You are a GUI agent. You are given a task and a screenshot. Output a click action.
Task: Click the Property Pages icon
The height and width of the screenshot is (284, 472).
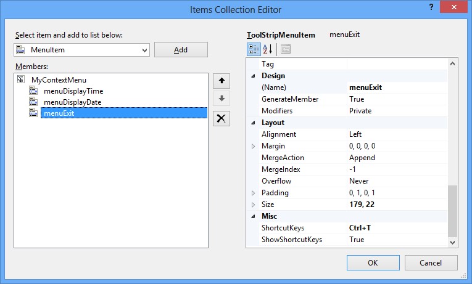pyautogui.click(x=286, y=49)
